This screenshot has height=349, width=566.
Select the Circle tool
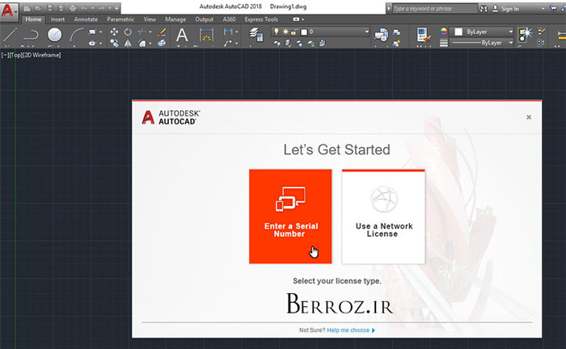54,35
